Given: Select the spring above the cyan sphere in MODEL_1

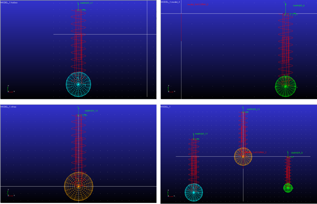Looking at the screenshot, I should (x=193, y=161).
